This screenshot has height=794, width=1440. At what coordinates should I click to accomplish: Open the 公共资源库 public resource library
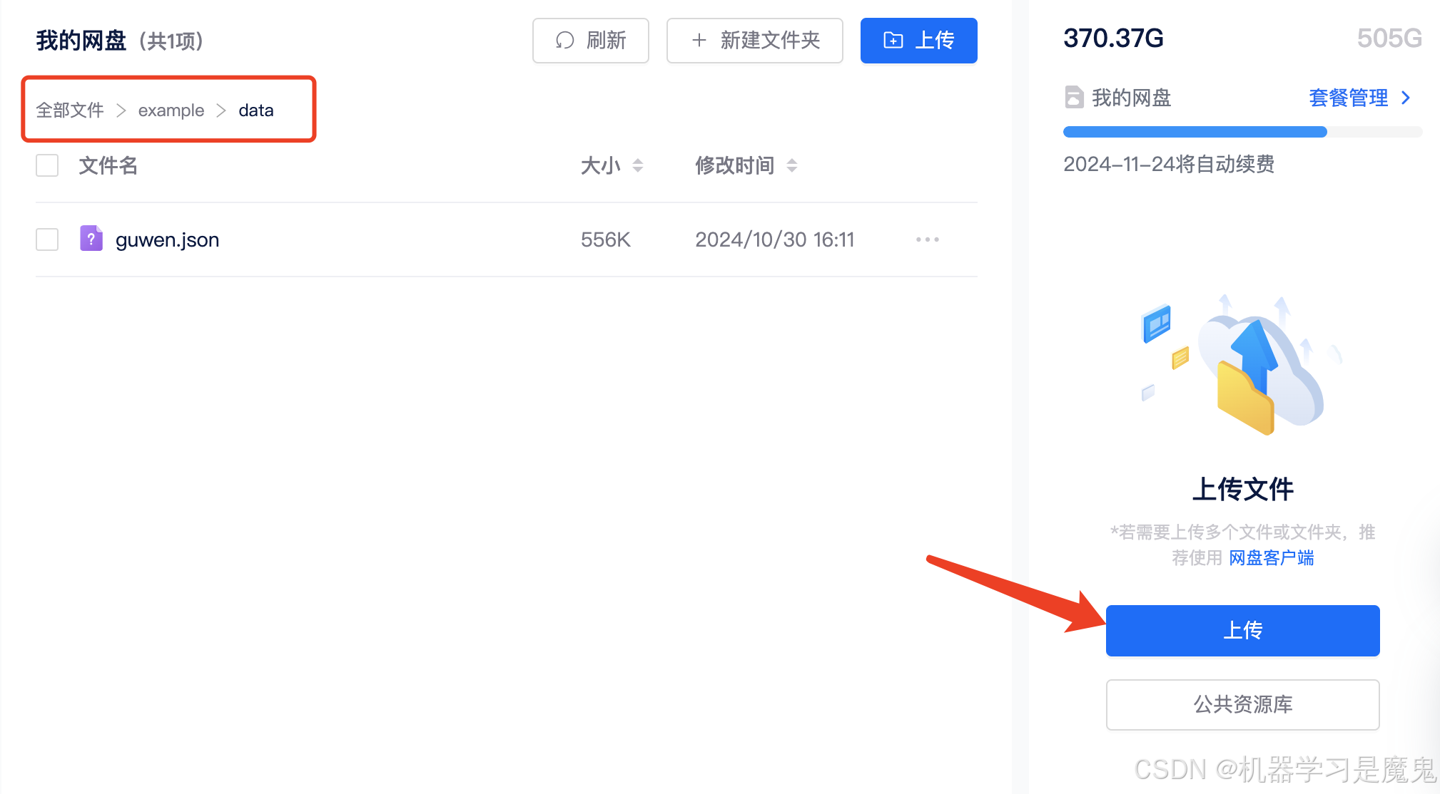click(1242, 705)
